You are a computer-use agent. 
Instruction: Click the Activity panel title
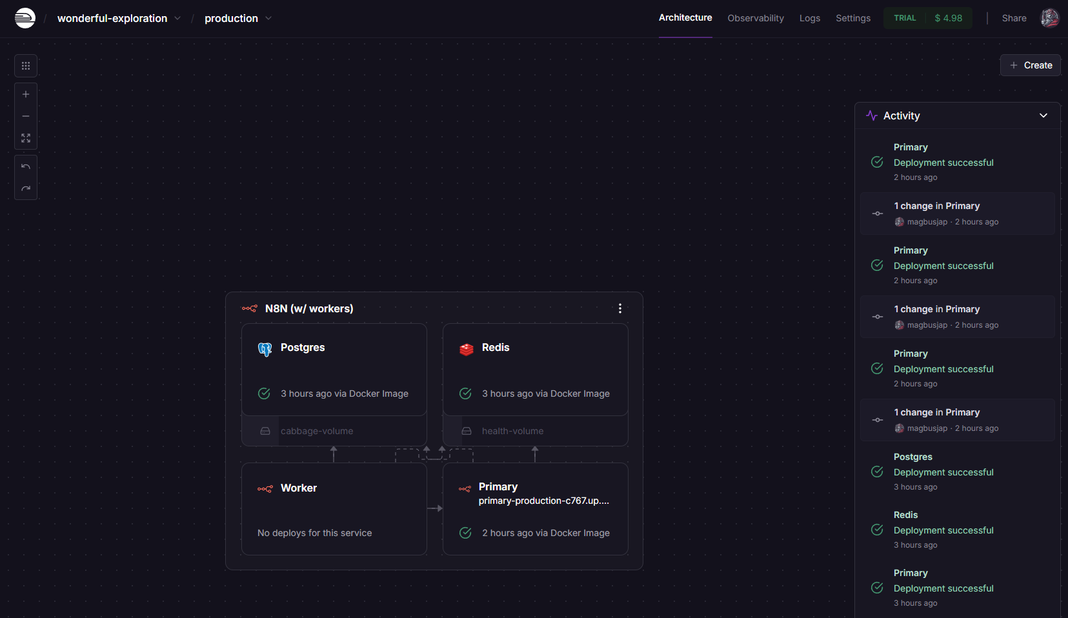[902, 115]
